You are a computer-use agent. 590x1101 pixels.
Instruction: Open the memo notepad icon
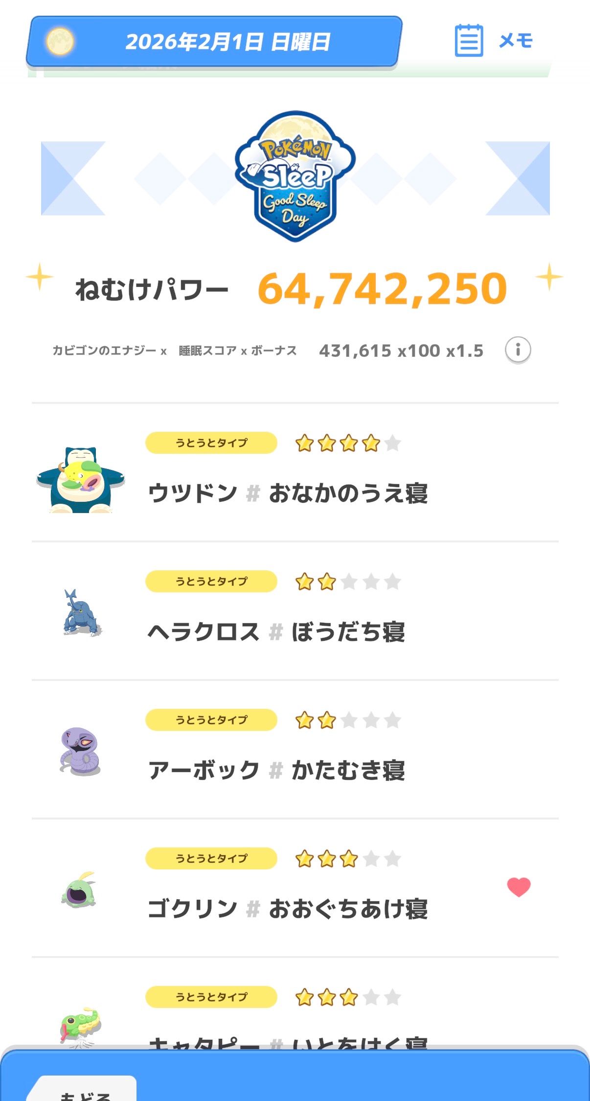click(x=469, y=41)
